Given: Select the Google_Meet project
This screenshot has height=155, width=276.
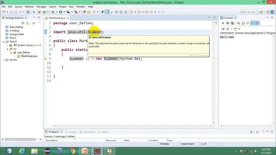Looking at the screenshot, I should pos(16,34).
